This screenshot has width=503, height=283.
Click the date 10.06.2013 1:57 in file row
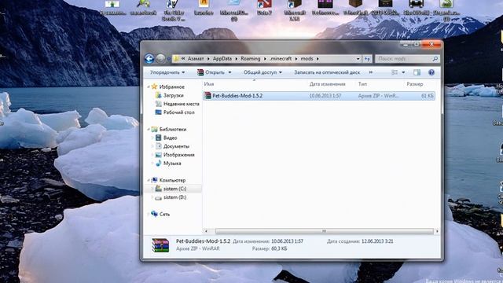coord(325,96)
